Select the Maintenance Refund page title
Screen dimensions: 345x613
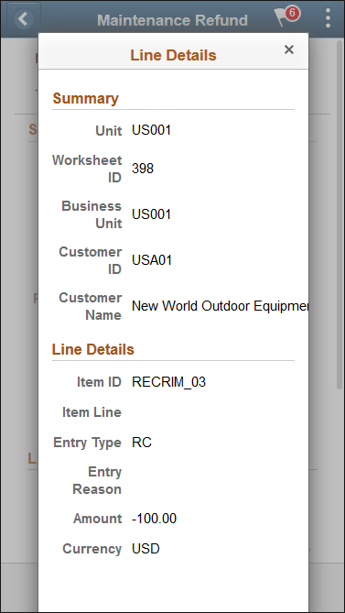click(172, 20)
